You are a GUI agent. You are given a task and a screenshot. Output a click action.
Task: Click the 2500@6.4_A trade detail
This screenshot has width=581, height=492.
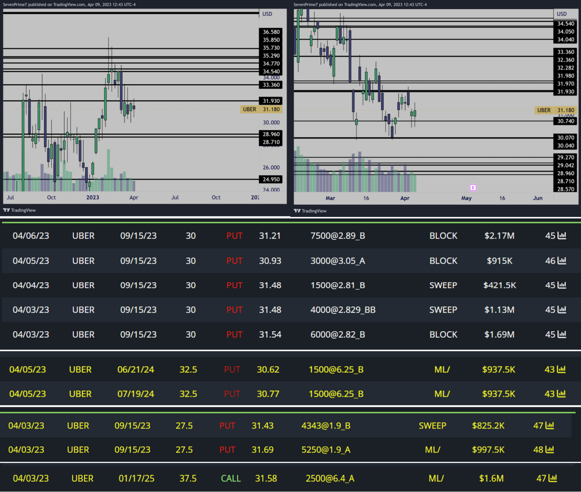[330, 478]
